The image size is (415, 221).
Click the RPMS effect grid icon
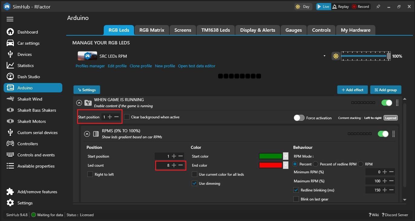(x=96, y=134)
